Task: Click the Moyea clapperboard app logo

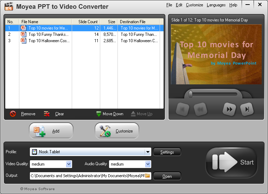Action: point(9,6)
